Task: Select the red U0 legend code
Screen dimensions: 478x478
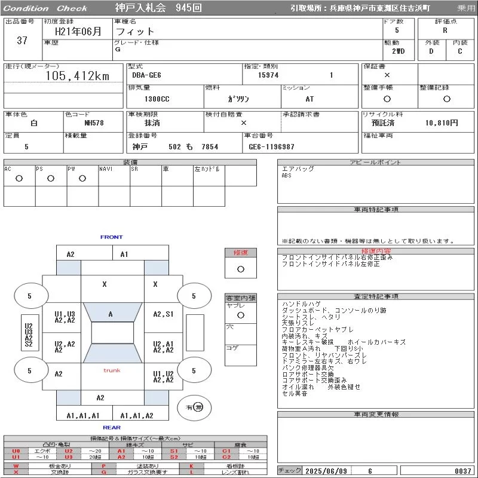Action: point(16,451)
